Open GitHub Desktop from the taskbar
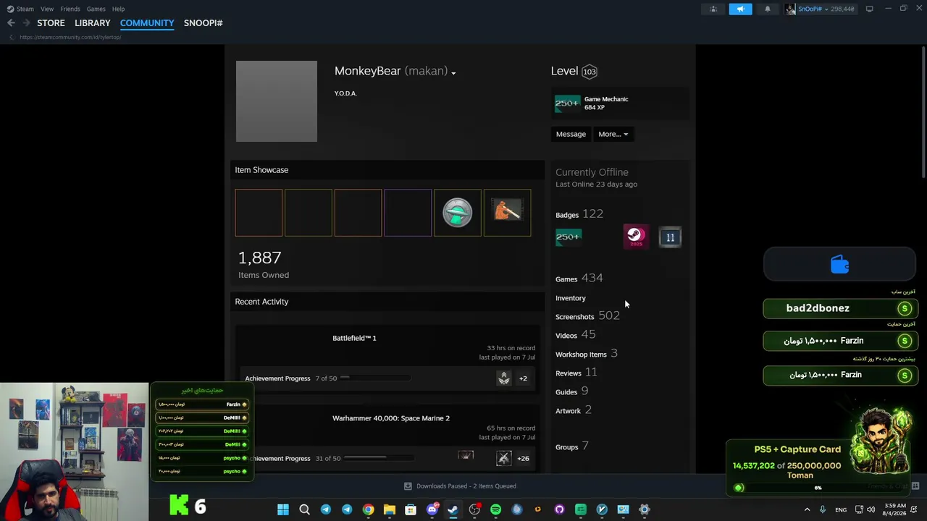927x521 pixels. 559,509
